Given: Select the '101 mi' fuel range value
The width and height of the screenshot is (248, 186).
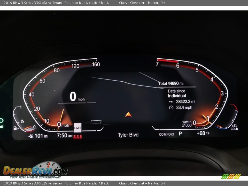Looking at the screenshot, I should point(41,136).
